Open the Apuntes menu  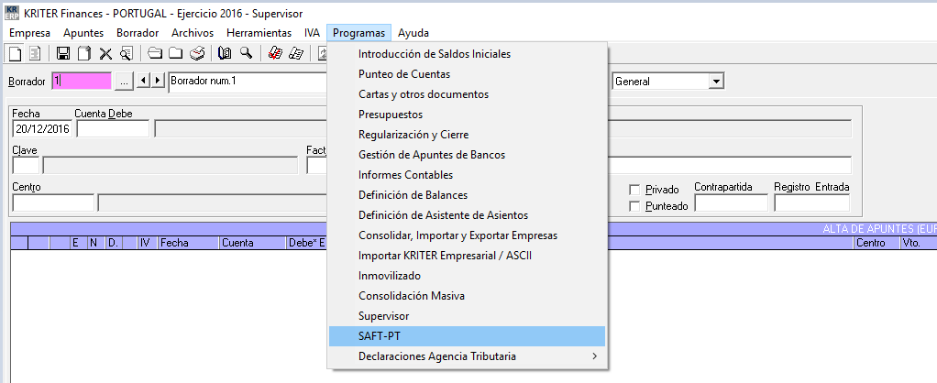pos(83,33)
